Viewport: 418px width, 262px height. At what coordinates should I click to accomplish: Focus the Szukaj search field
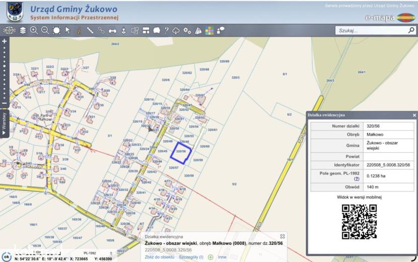coord(372,30)
